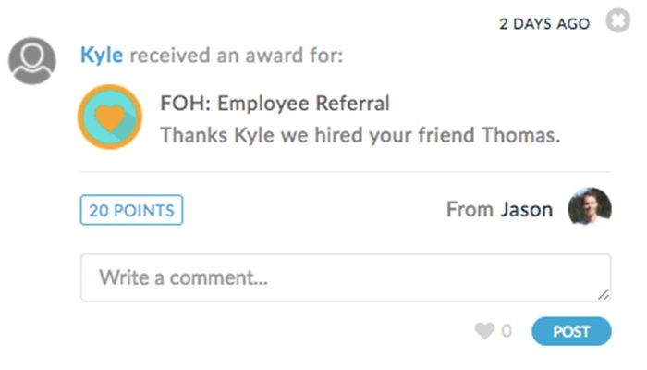The image size is (647, 370).
Task: Click the word Thomas in the message
Action: pyautogui.click(x=520, y=135)
